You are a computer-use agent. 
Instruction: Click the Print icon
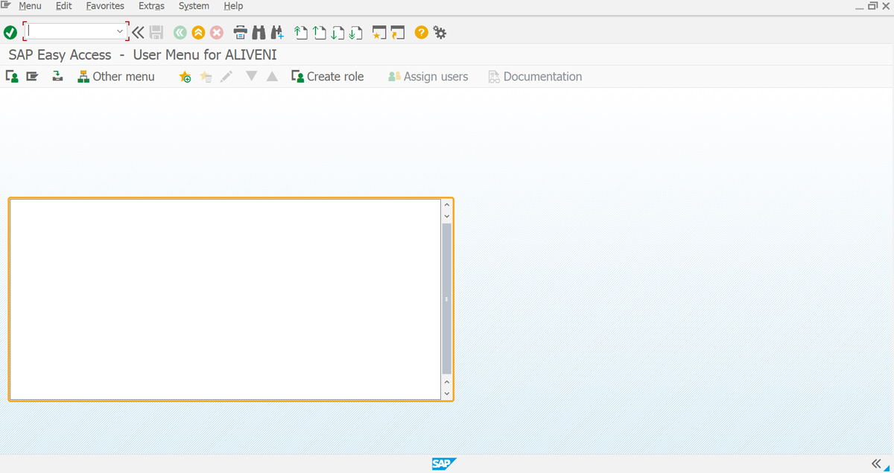pos(241,32)
